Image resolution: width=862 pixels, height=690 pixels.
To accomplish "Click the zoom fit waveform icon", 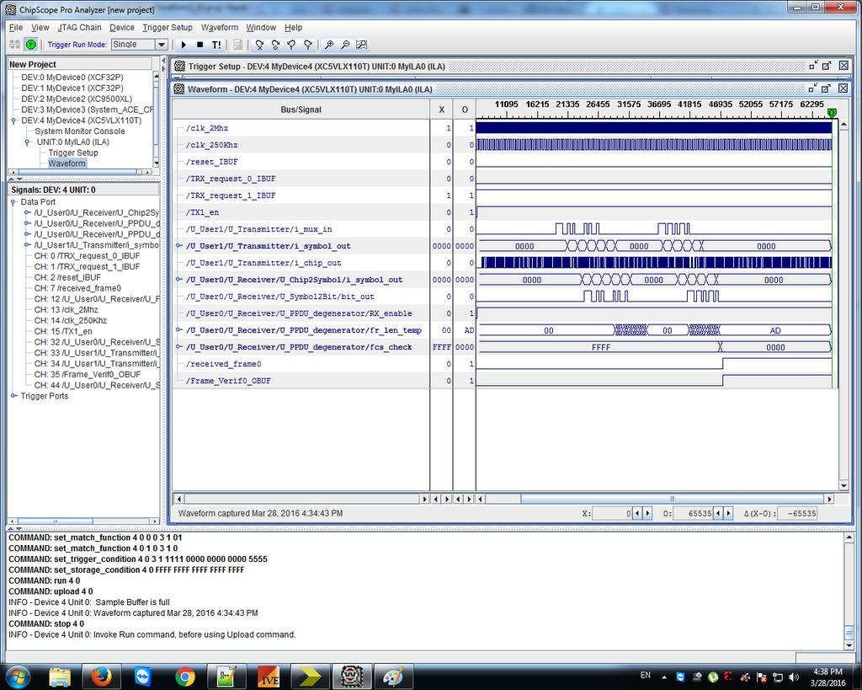I will (x=361, y=45).
